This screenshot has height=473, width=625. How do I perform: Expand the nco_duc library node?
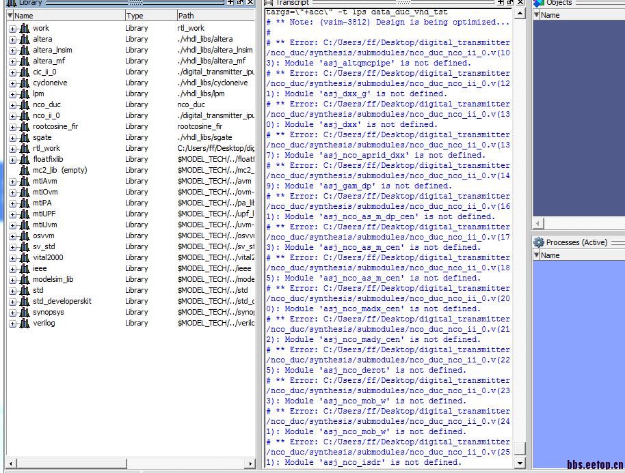(x=13, y=105)
